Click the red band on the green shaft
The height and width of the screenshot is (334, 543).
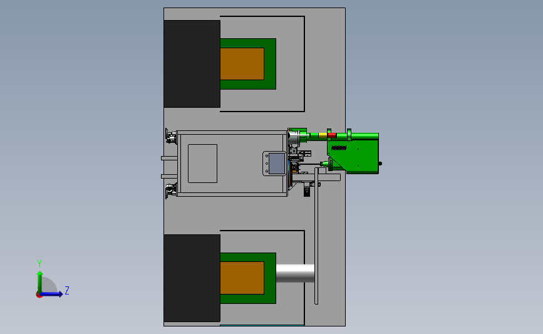(x=332, y=135)
